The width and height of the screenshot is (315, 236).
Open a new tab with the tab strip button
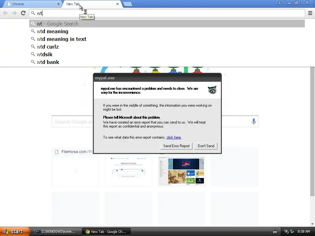tap(127, 4)
